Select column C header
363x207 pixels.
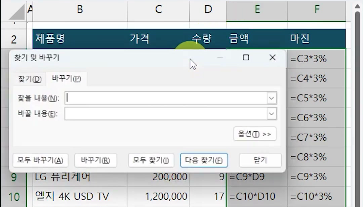(x=158, y=10)
